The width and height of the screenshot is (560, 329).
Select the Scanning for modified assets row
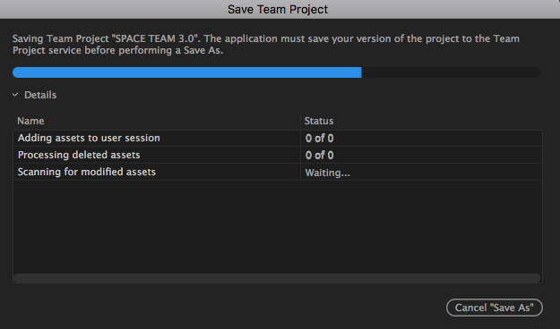point(278,173)
